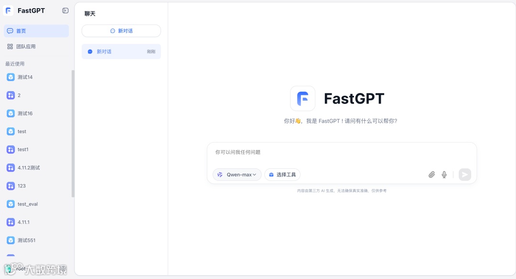Click the send message arrow button

[465, 175]
